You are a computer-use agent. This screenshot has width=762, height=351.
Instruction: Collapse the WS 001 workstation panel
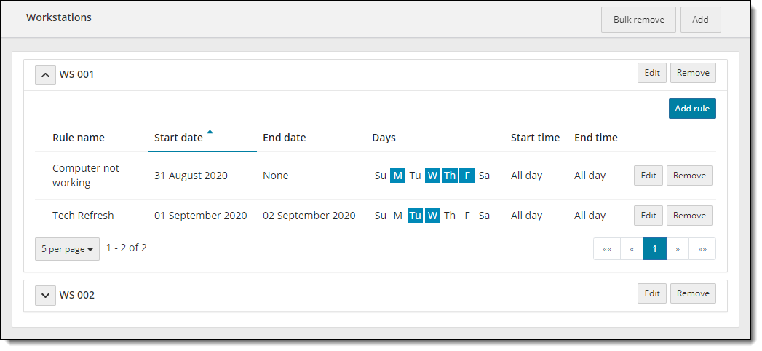point(45,74)
